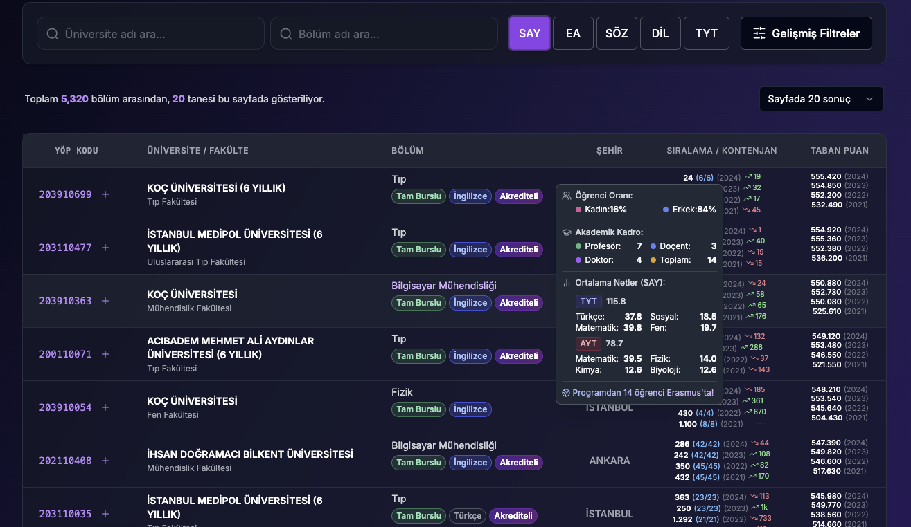Click the ŞEHİR column header
The image size is (911, 527).
(610, 151)
